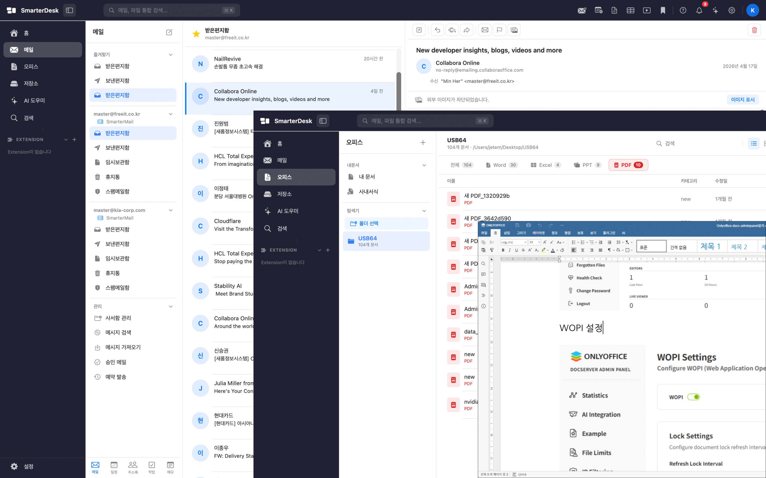Click the compose new mail icon
This screenshot has width=766, height=478.
tap(169, 32)
